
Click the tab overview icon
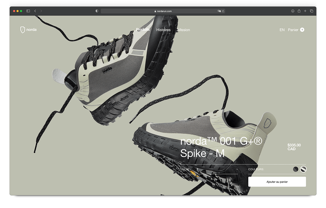[311, 11]
